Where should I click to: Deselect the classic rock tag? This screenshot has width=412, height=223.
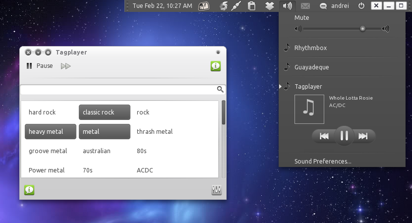click(x=105, y=112)
